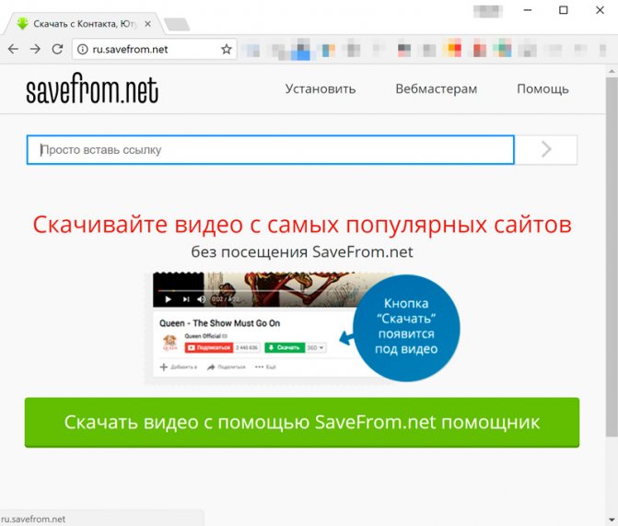Screen dimensions: 618x526
Task: Click the blue Кнопка Скачать появится bubble
Action: pyautogui.click(x=406, y=327)
